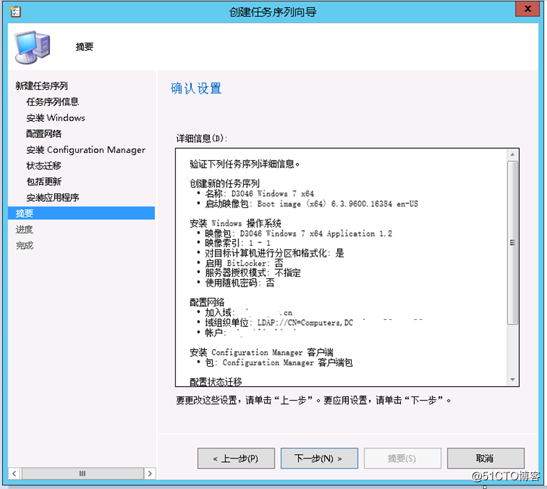Click 包: Configuration Manager 客户端包 line
The image size is (547, 489).
point(279,362)
